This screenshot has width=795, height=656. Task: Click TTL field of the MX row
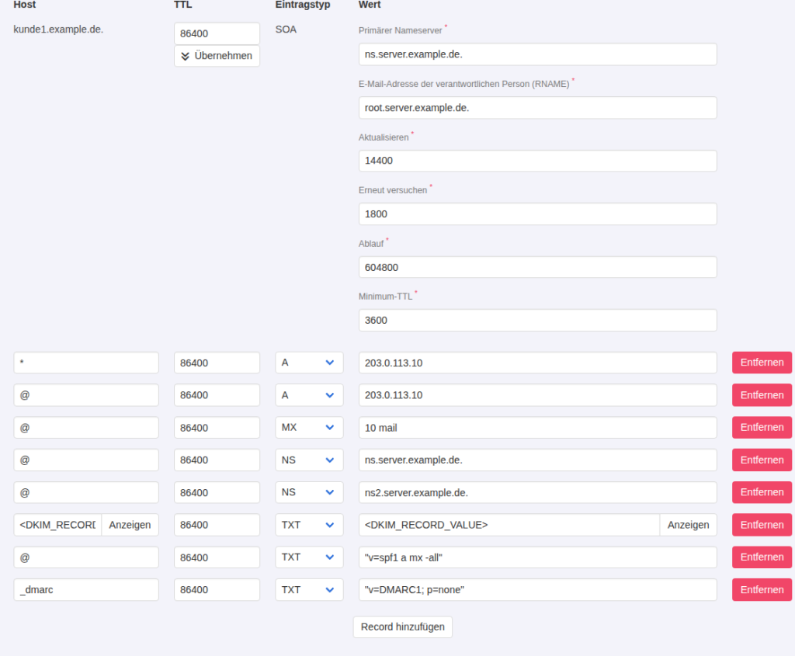pos(217,427)
